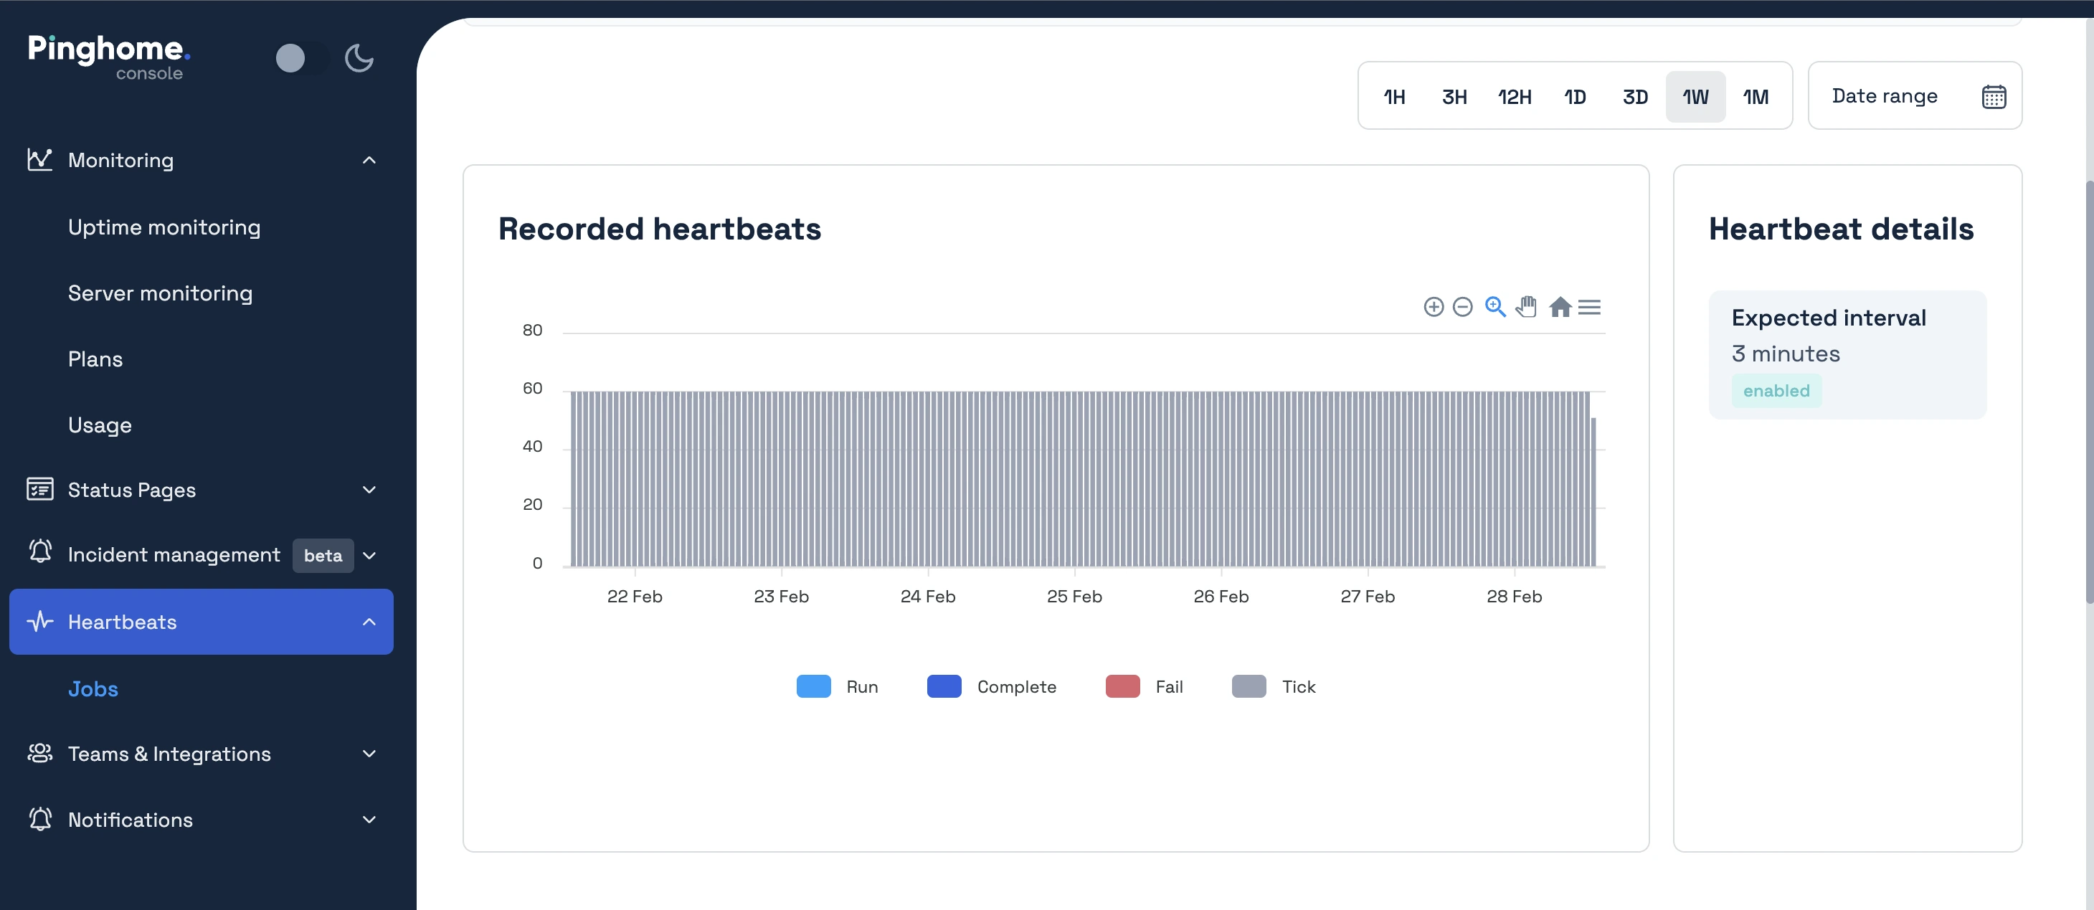Viewport: 2094px width, 910px height.
Task: Click the Tick legend color swatch
Action: click(x=1249, y=686)
